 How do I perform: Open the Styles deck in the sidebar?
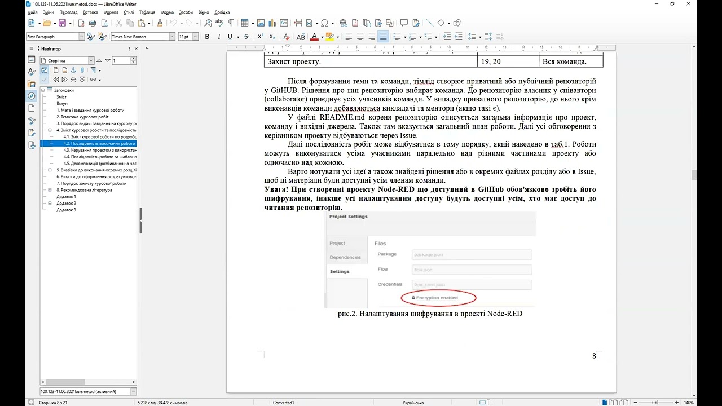(x=32, y=72)
